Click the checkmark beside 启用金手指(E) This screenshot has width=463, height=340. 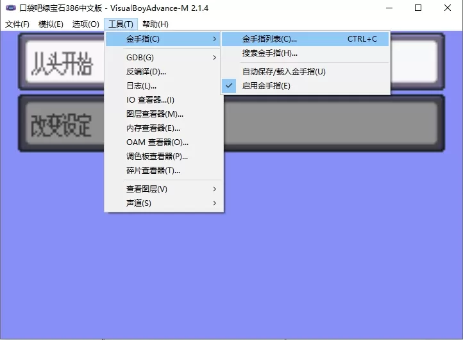click(229, 86)
